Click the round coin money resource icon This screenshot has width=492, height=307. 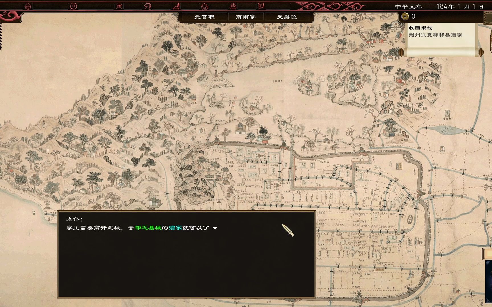tap(73, 6)
